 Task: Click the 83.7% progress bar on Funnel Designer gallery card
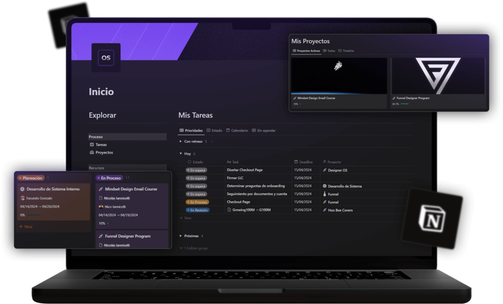pyautogui.click(x=405, y=104)
